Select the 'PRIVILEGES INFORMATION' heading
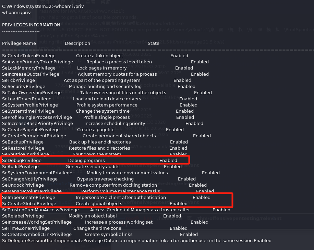 click(31, 25)
